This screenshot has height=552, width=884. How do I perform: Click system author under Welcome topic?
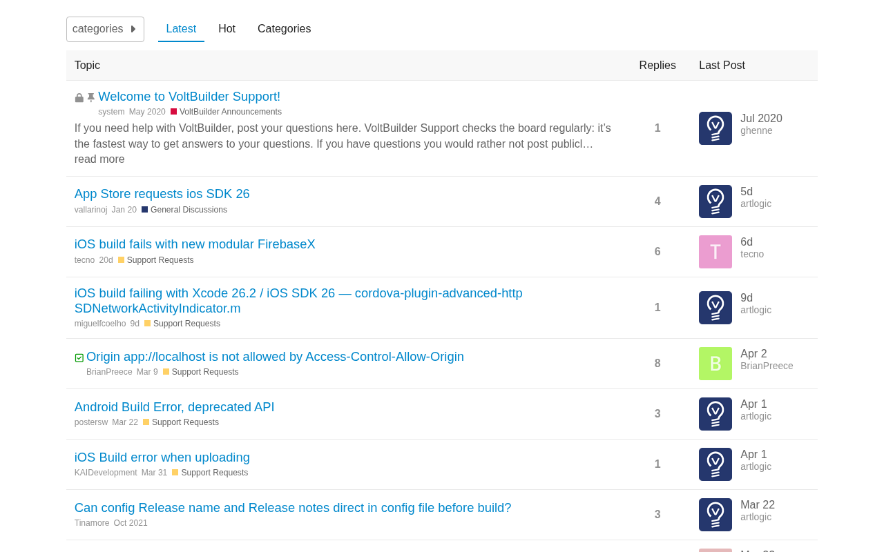[111, 112]
